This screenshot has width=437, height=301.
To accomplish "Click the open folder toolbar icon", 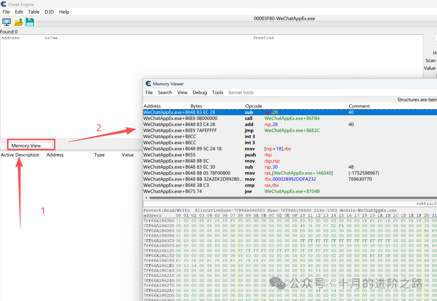I will point(19,22).
